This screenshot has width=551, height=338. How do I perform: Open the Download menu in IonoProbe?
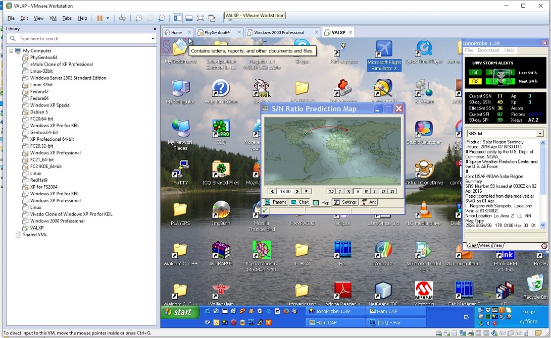[x=488, y=50]
